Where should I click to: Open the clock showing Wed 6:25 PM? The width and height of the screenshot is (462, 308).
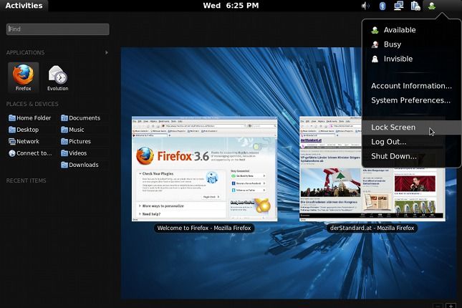231,6
